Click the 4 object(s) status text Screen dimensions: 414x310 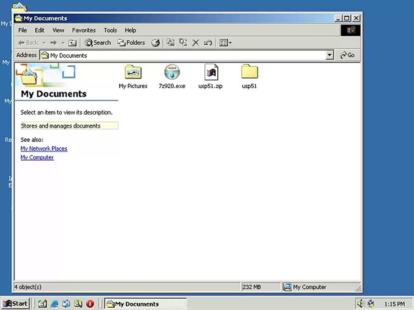(28, 287)
